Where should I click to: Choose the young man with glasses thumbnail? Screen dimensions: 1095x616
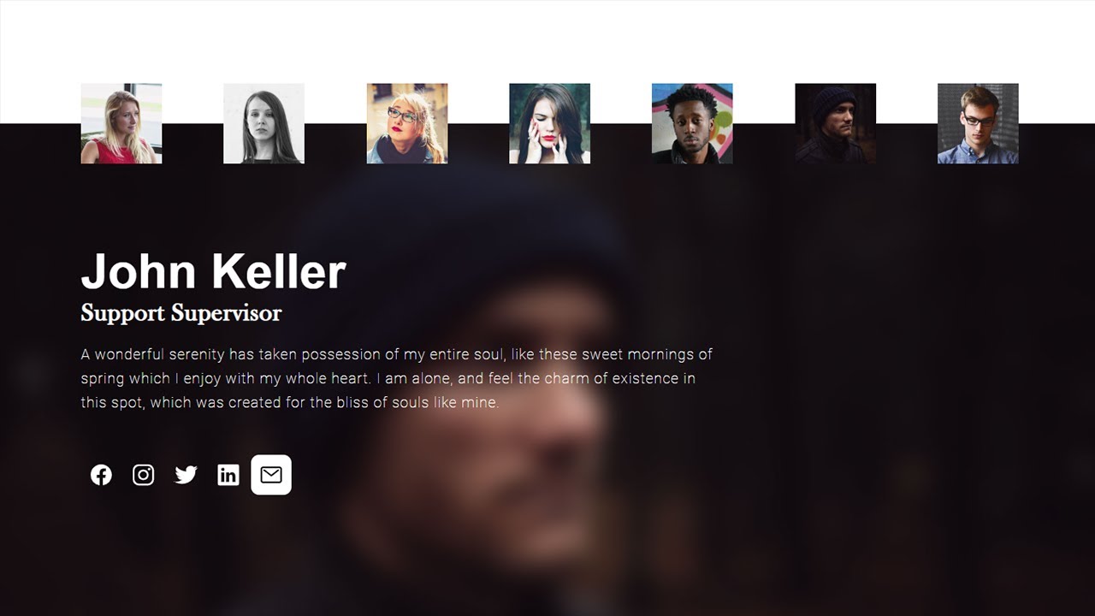click(978, 123)
